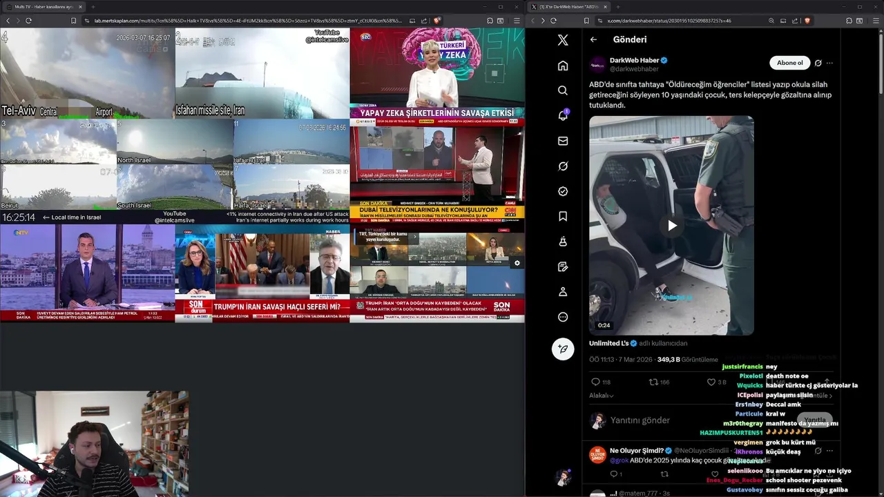The width and height of the screenshot is (884, 497).
Task: Open DarkWeb Haber profile name link
Action: [634, 60]
